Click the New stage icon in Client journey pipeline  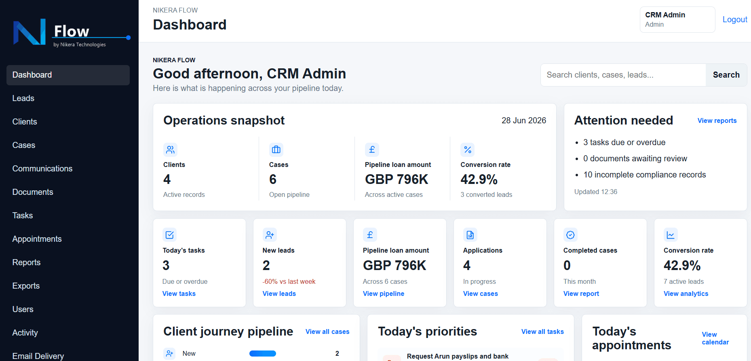[x=170, y=353]
